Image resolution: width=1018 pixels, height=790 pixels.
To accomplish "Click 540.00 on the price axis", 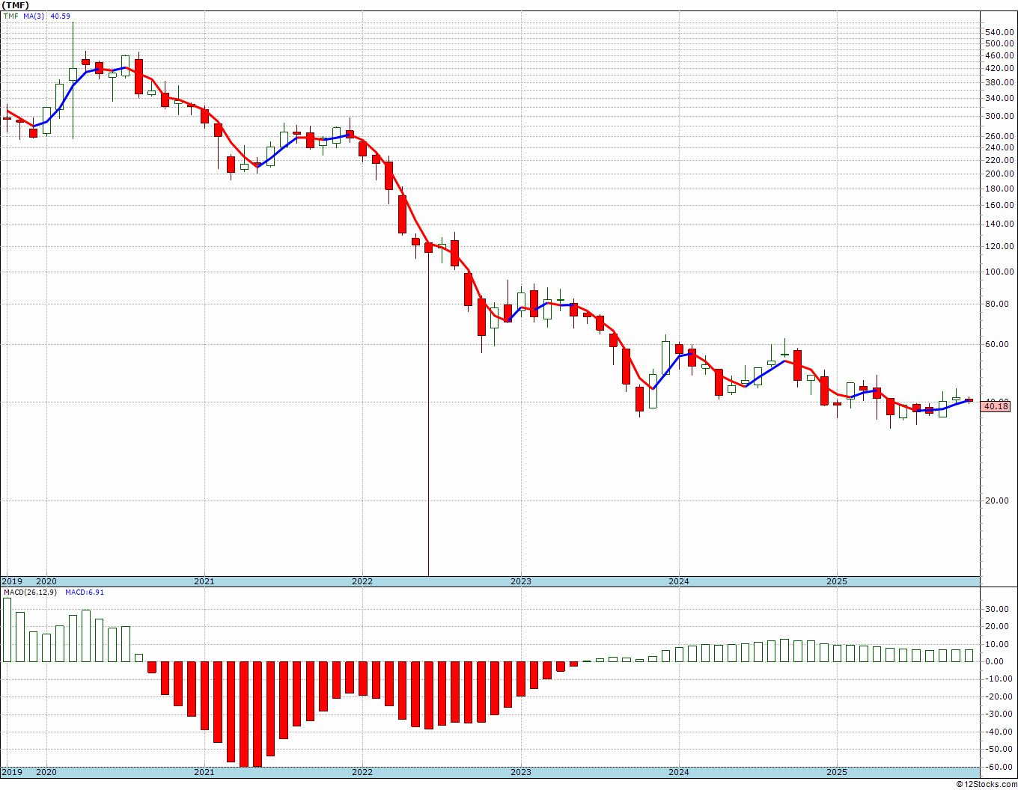I will (x=1000, y=32).
